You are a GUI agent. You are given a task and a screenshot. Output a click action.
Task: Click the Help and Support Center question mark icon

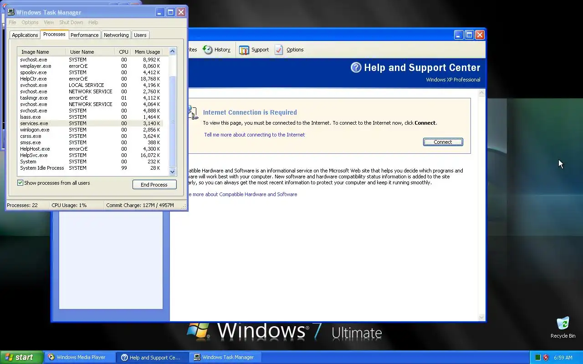(x=356, y=67)
